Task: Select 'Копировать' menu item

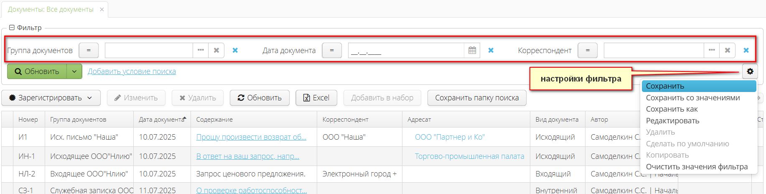Action: point(699,155)
